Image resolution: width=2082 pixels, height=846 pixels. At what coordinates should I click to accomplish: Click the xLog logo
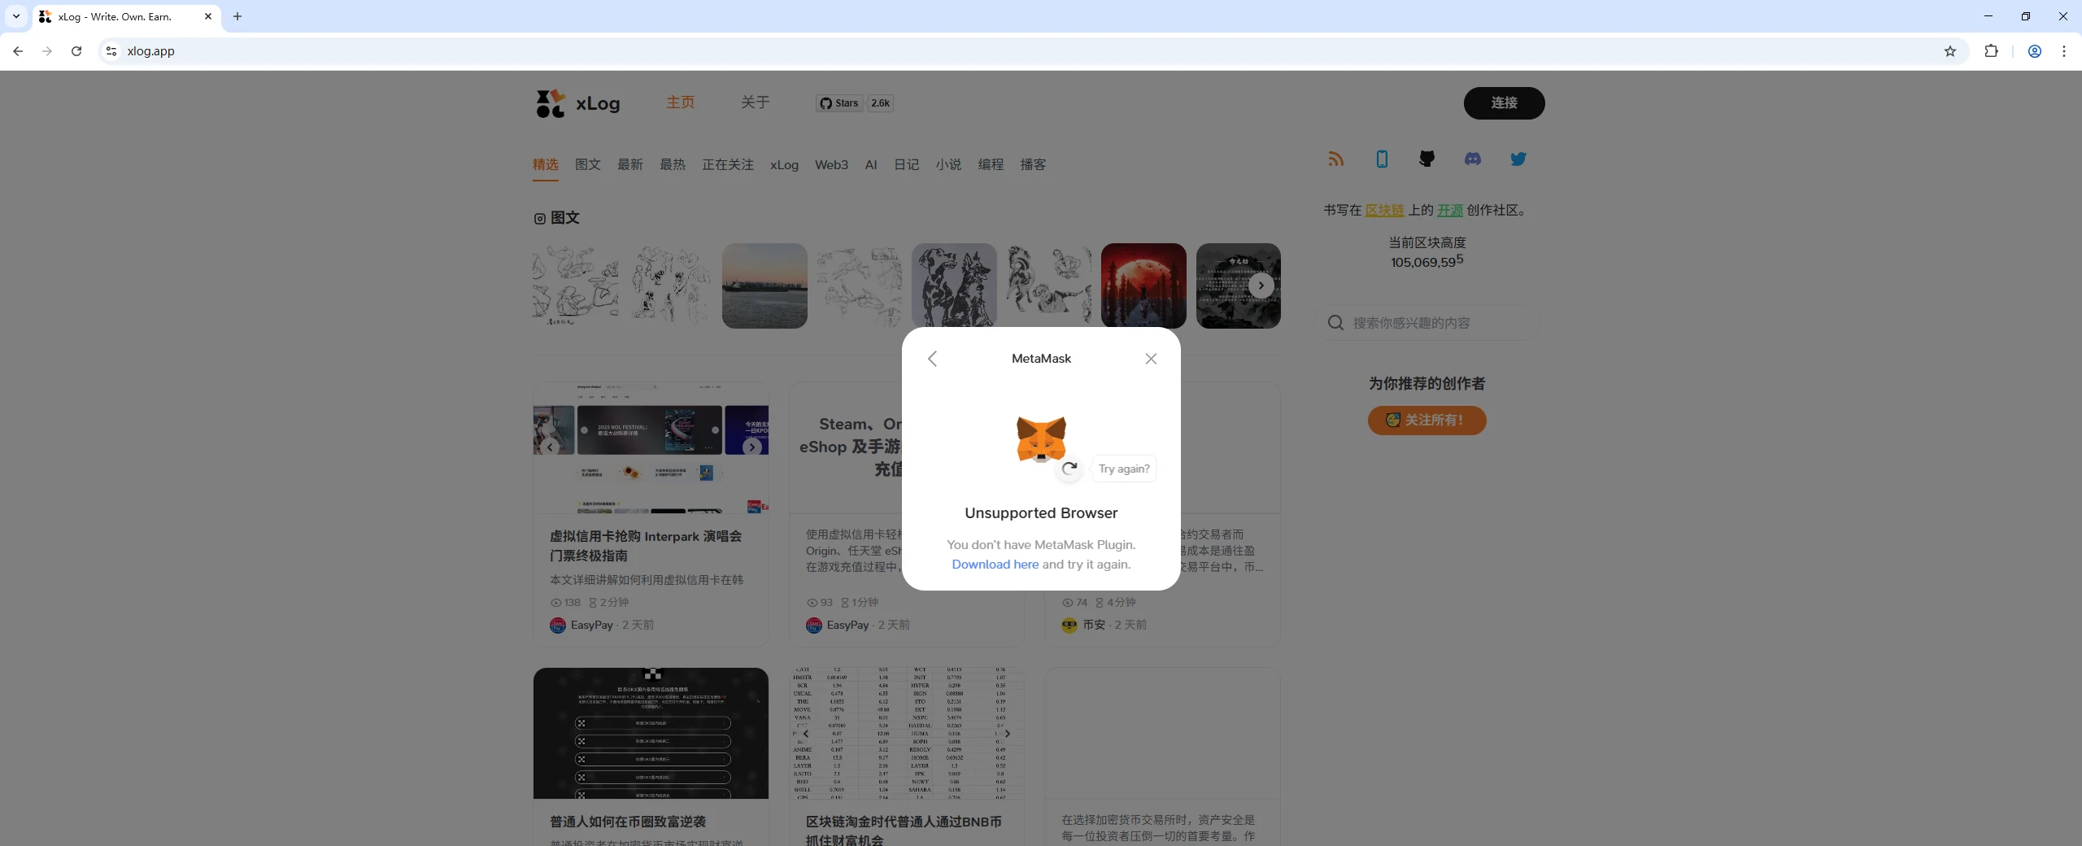(x=578, y=103)
